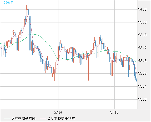151x122 pixels.
Task: Click the 93.7 price axis label
Action: [142, 48]
